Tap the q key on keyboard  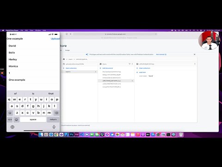9,99
